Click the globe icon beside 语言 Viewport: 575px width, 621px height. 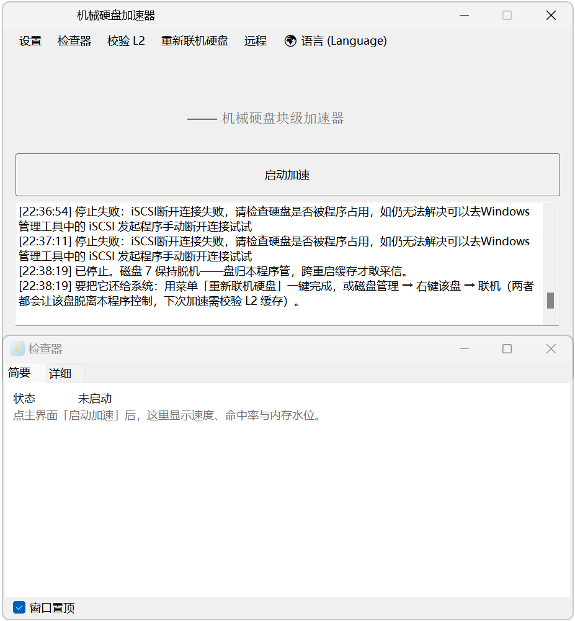pyautogui.click(x=290, y=41)
